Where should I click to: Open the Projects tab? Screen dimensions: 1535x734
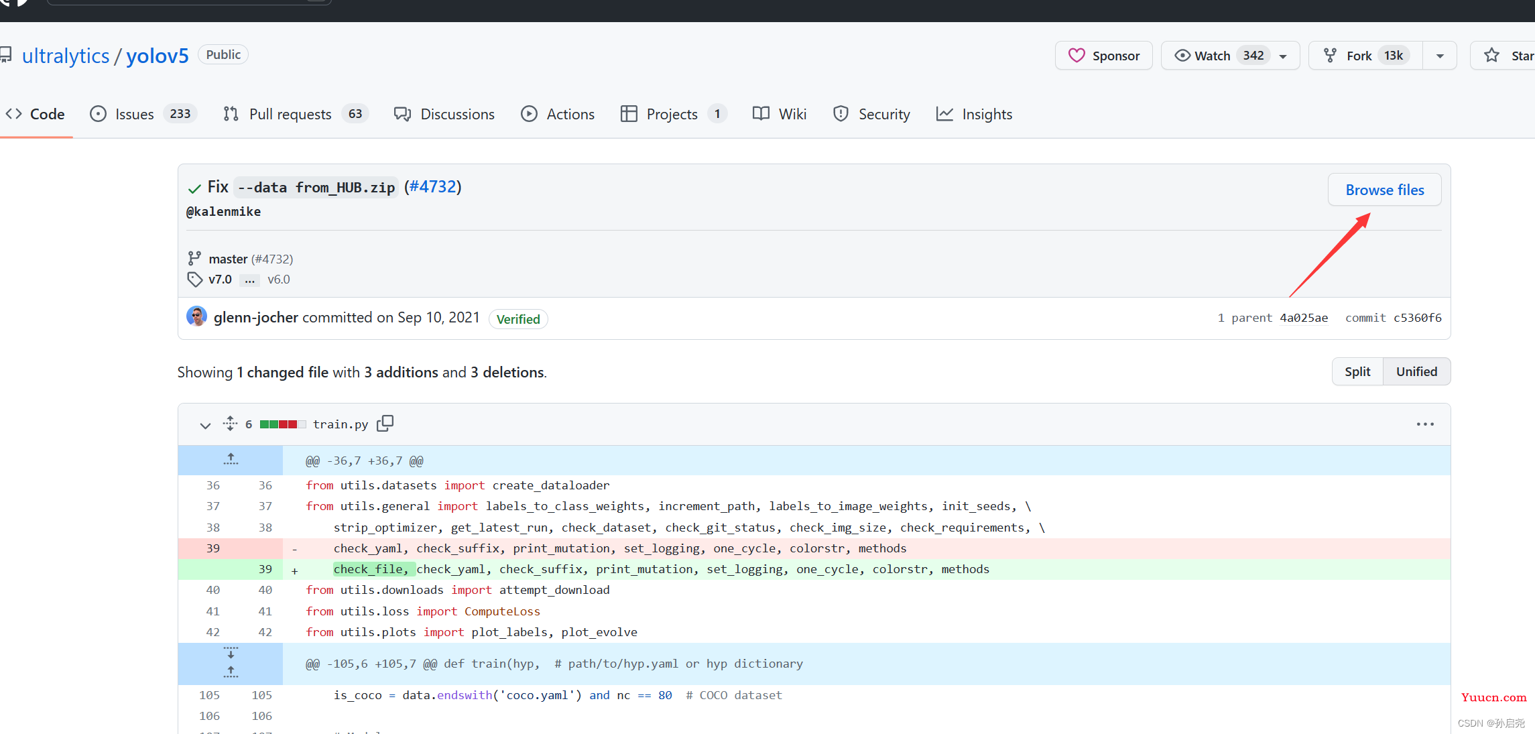[x=673, y=114]
